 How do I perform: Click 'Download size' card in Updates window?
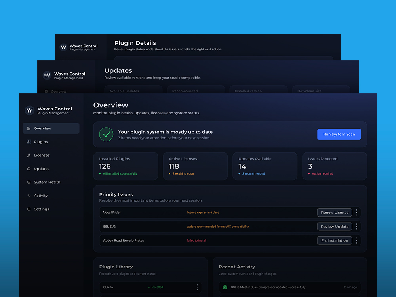coord(321,90)
